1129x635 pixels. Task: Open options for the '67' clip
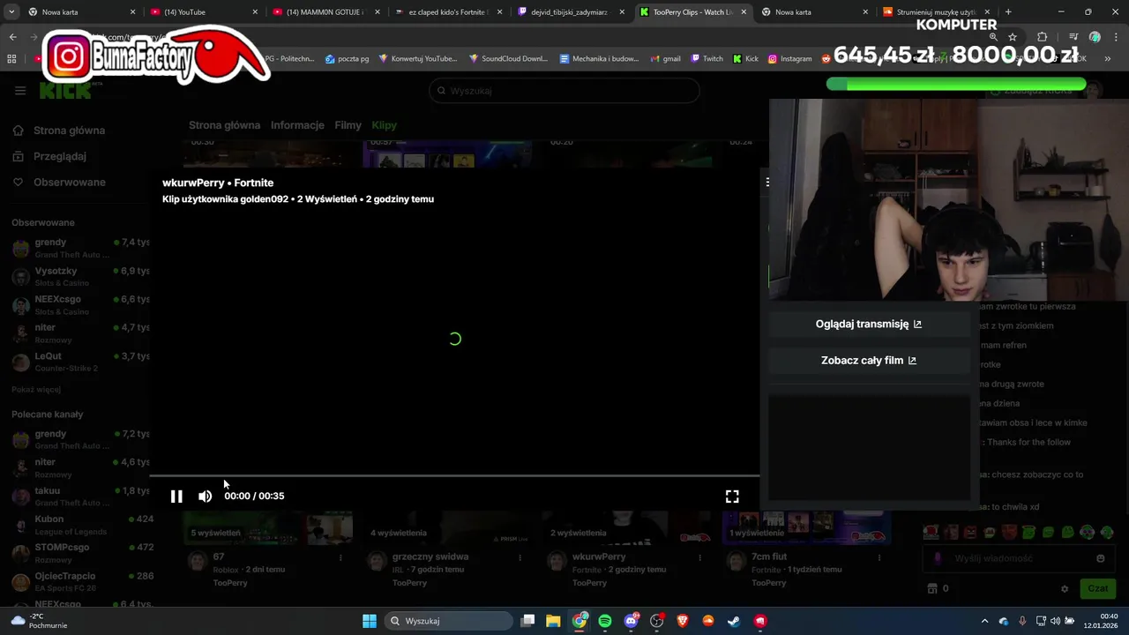pyautogui.click(x=340, y=557)
